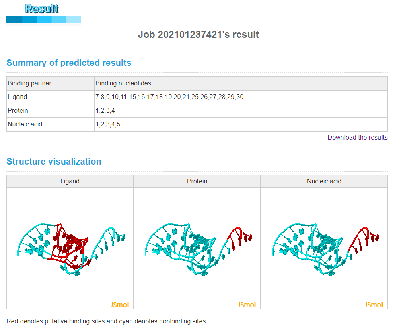The height and width of the screenshot is (329, 399).
Task: Select the Ligand column header in visualization table
Action: (70, 181)
